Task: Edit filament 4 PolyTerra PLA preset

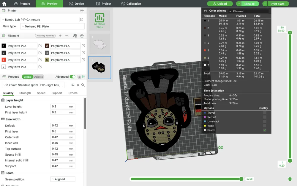Action: click(83, 53)
